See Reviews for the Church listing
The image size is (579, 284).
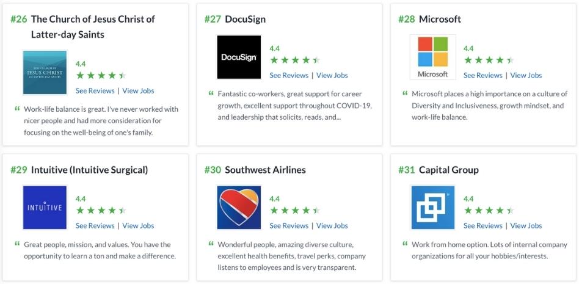click(x=95, y=90)
